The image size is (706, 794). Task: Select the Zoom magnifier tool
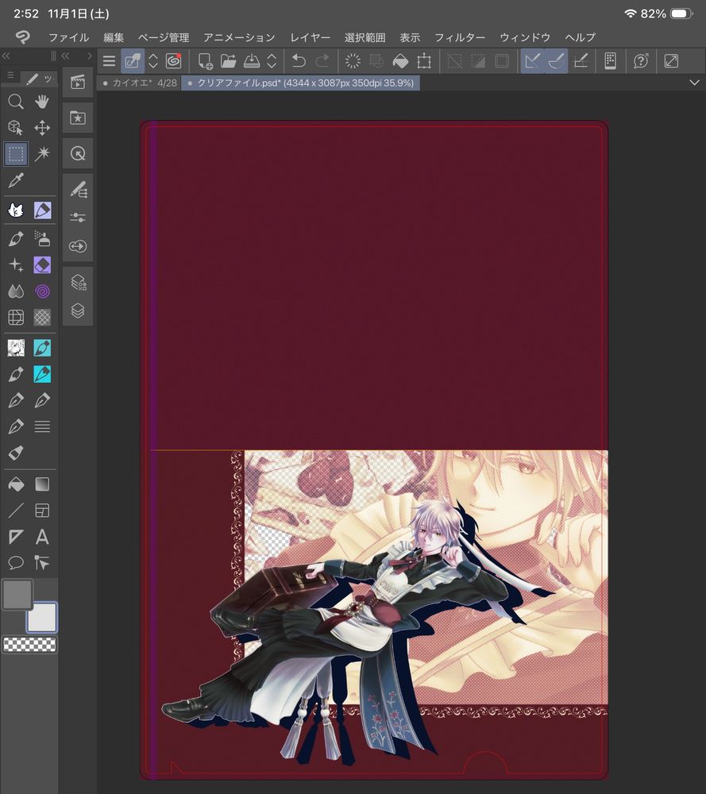coord(16,102)
